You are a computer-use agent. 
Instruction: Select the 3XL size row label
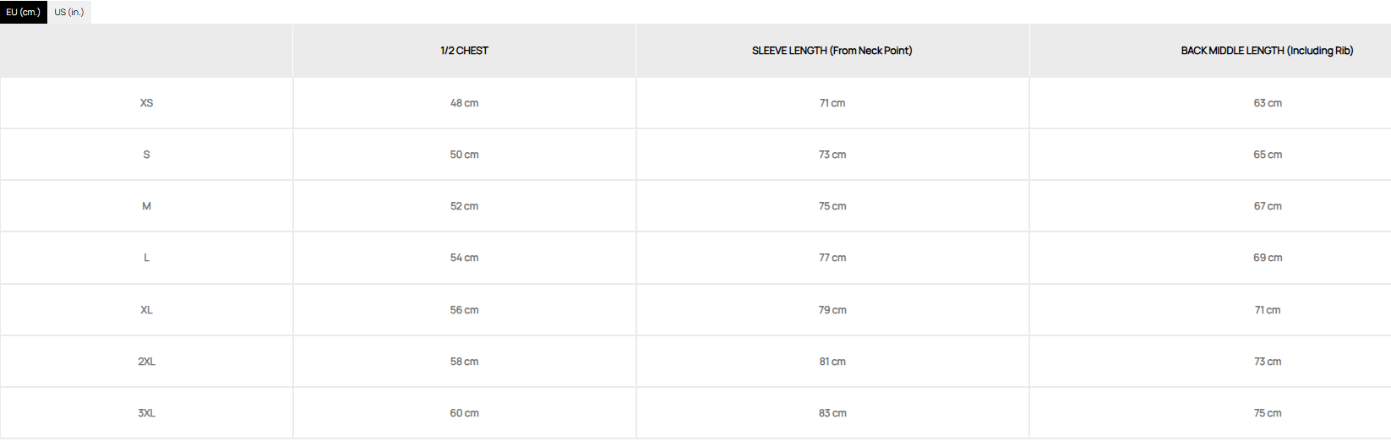click(x=146, y=413)
